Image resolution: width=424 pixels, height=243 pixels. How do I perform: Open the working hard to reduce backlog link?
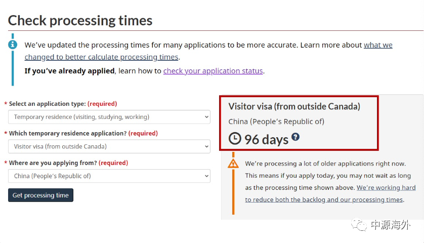[x=330, y=193]
